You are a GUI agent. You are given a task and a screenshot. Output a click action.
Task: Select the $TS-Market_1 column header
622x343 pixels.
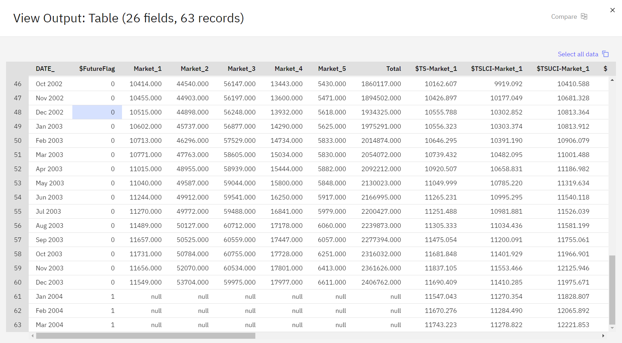click(x=436, y=69)
